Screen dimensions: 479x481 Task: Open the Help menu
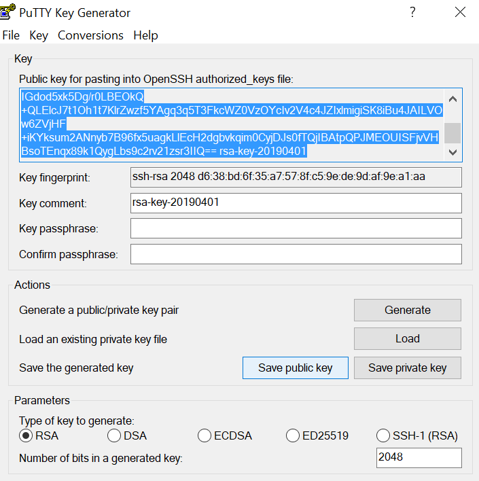[x=145, y=35]
